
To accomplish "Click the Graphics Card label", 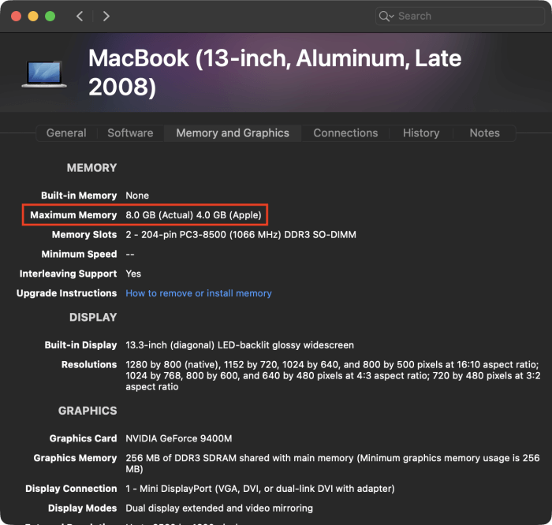I will tap(83, 438).
